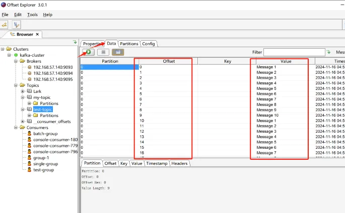This screenshot has height=213, width=345.
Task: Open the Headers detail tab
Action: [x=179, y=163]
